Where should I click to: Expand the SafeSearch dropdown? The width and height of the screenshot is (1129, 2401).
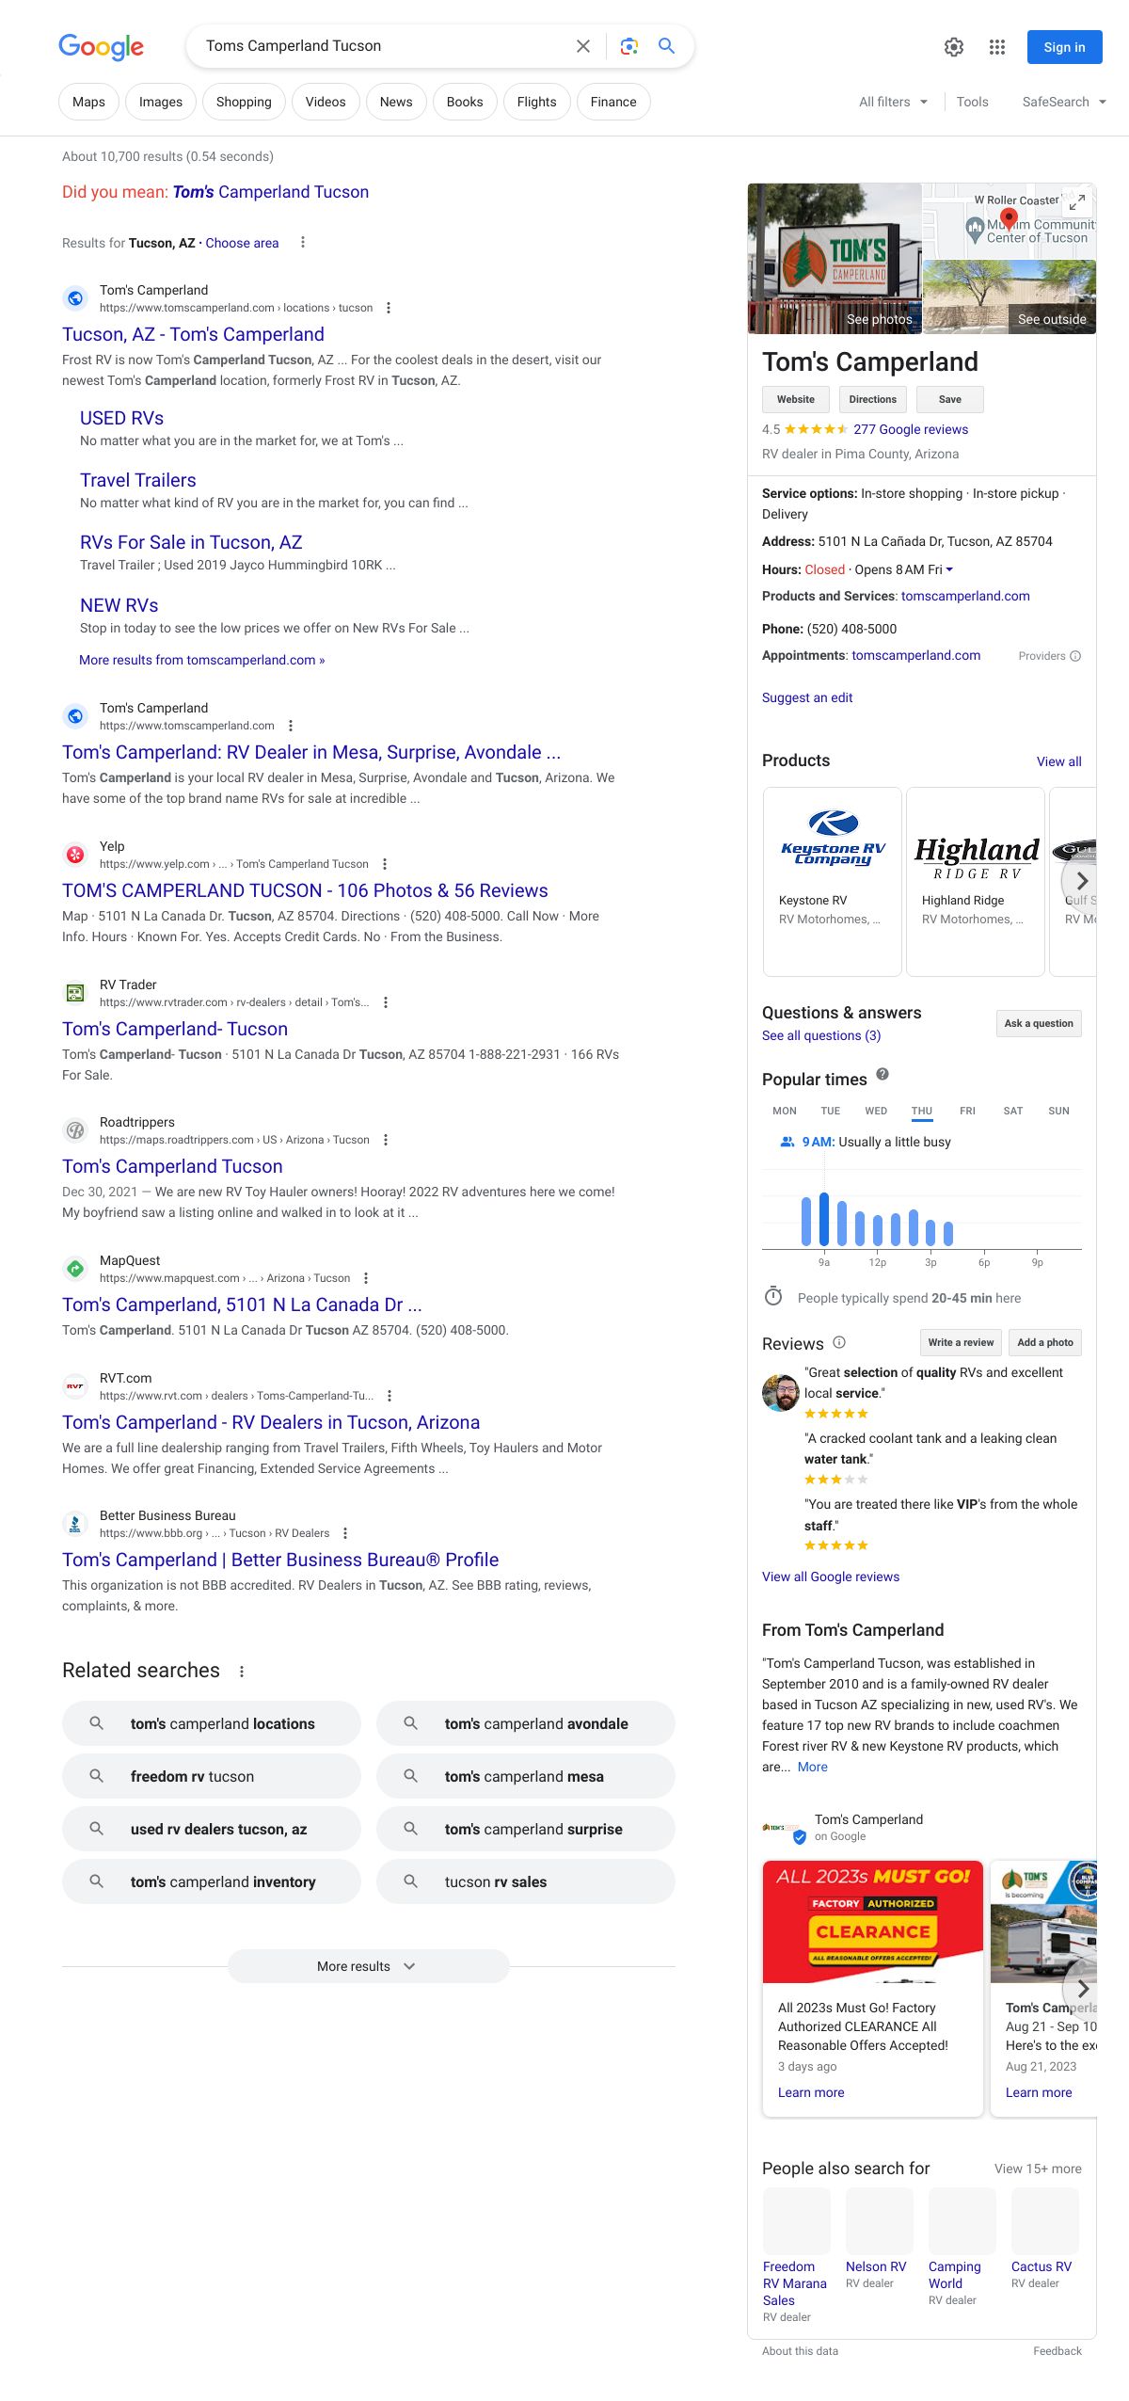pyautogui.click(x=1064, y=102)
